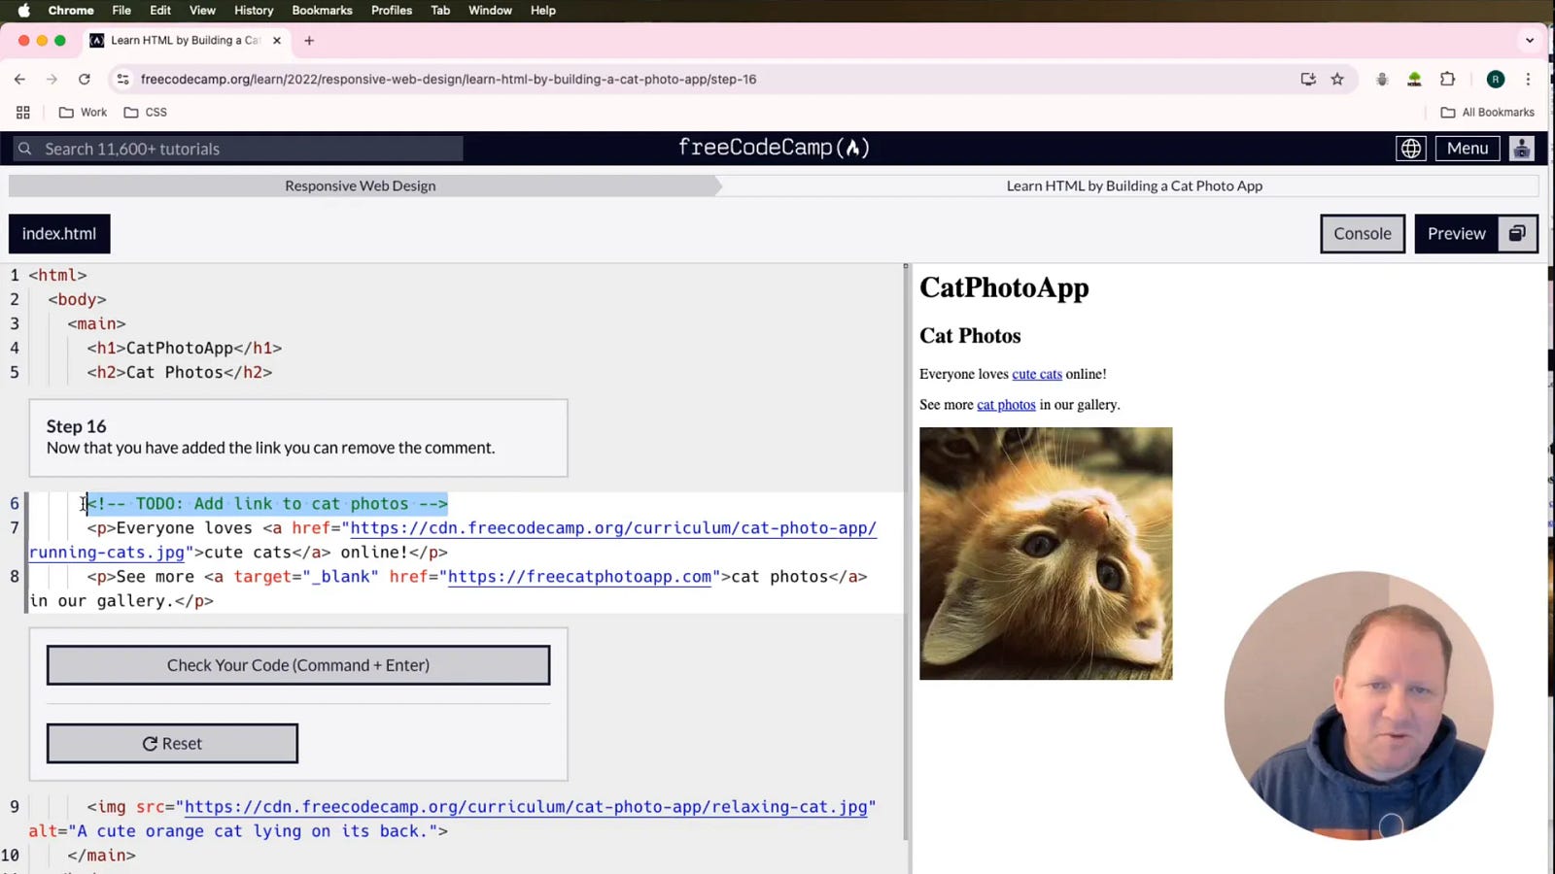Viewport: 1555px width, 874px height.
Task: Click the orange cat image in preview
Action: (x=1046, y=554)
